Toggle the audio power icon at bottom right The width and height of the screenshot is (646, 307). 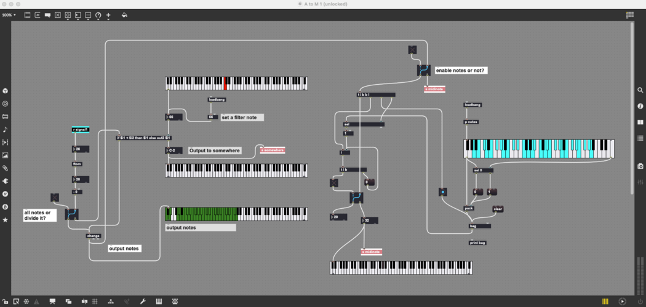[x=639, y=301]
